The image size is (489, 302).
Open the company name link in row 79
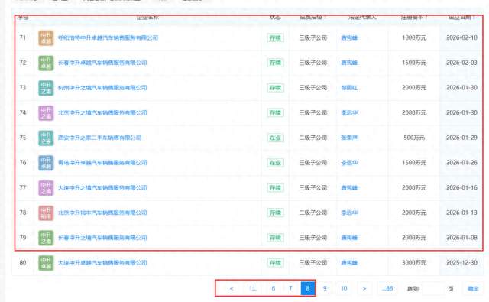click(102, 238)
